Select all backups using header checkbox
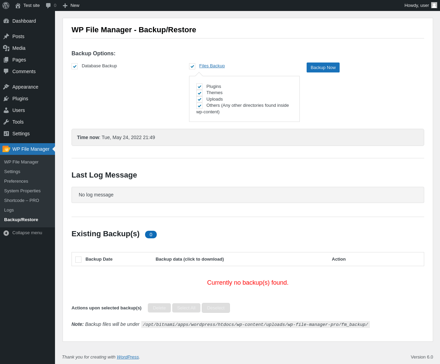The height and width of the screenshot is (364, 440). (78, 260)
